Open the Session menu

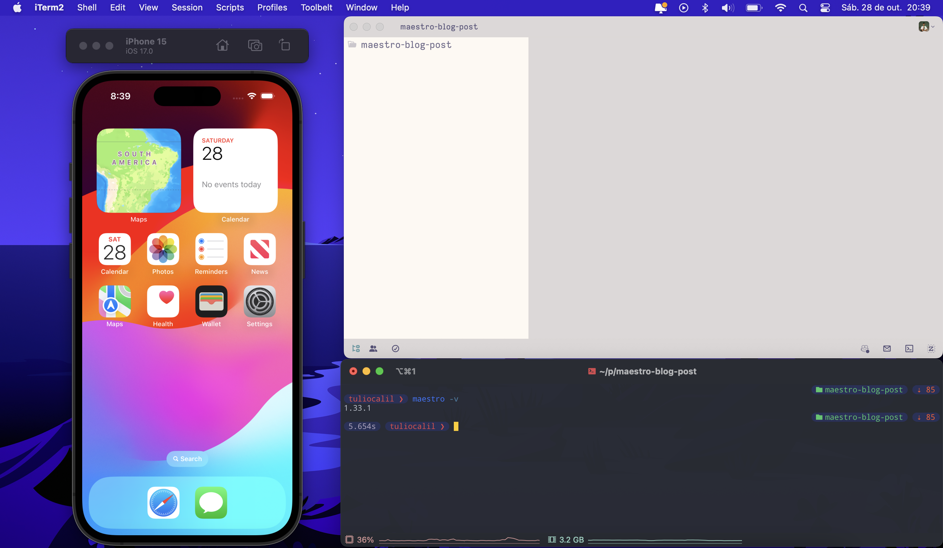point(187,8)
